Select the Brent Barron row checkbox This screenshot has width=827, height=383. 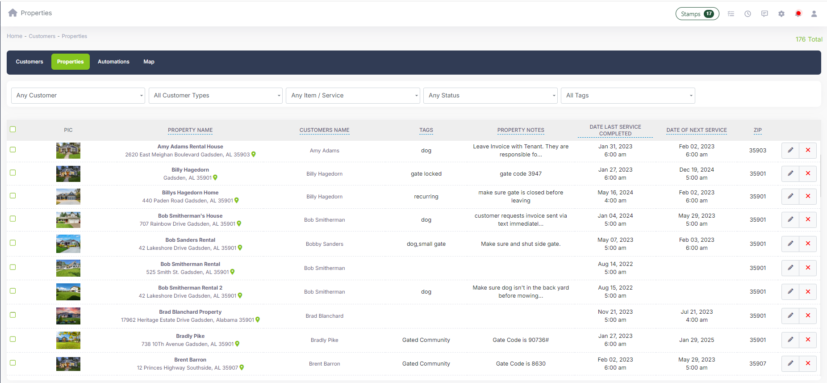[x=13, y=363]
